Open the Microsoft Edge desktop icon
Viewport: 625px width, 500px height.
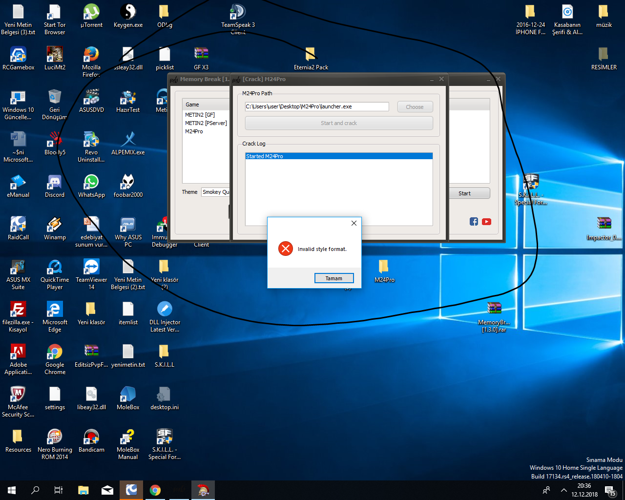55,317
